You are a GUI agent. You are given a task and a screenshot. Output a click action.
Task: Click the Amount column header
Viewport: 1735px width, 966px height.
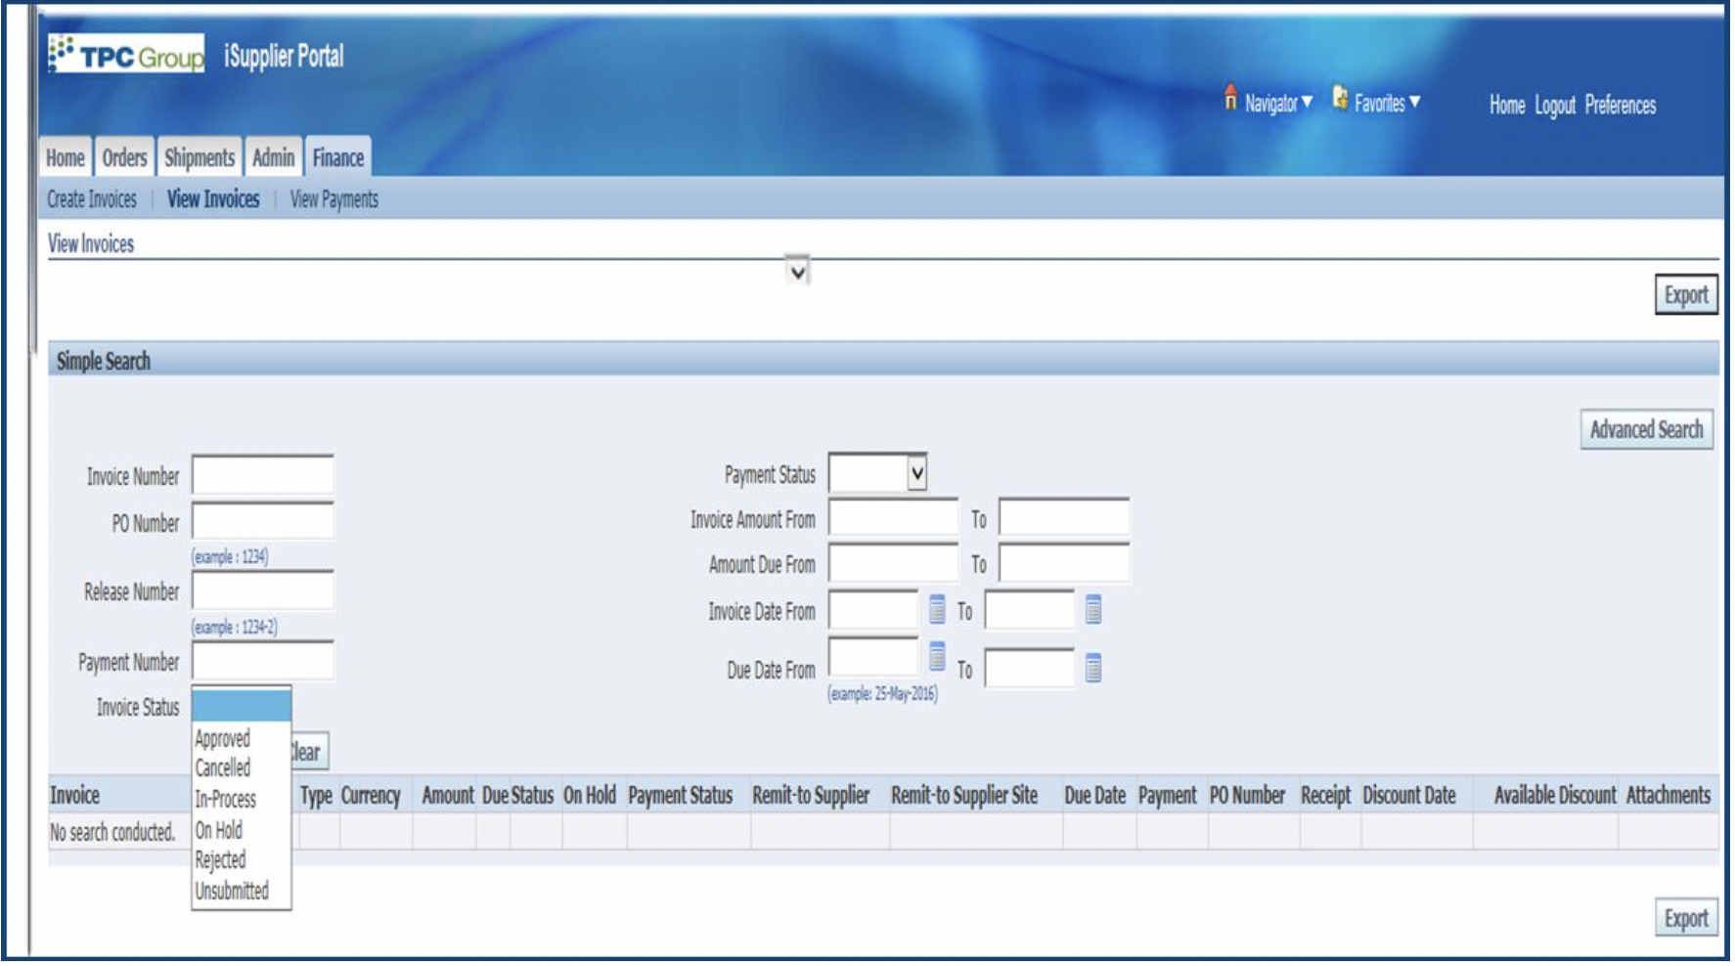[448, 795]
